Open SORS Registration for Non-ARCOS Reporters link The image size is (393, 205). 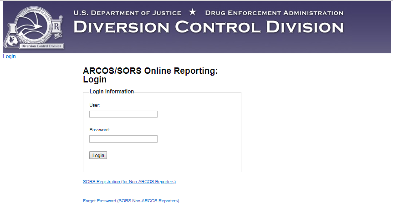(x=129, y=182)
